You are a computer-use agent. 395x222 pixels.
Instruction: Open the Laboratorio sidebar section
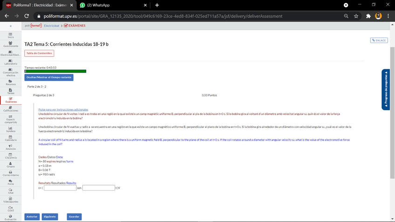[10, 61]
